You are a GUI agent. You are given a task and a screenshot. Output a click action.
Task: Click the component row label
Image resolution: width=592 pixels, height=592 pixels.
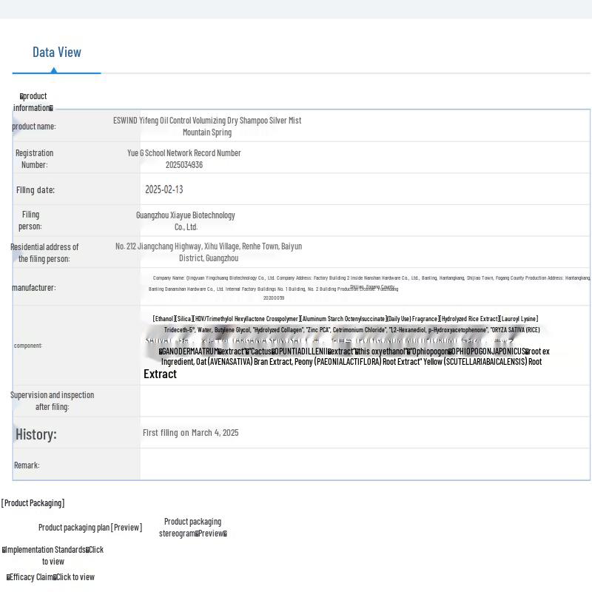(28, 346)
